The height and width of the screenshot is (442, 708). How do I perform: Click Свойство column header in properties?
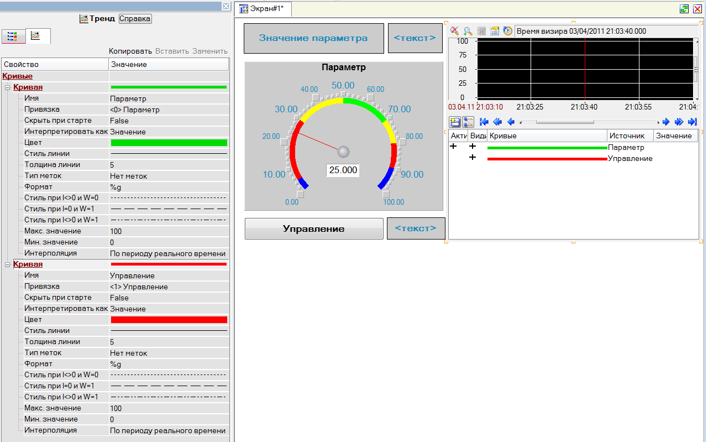pyautogui.click(x=55, y=65)
